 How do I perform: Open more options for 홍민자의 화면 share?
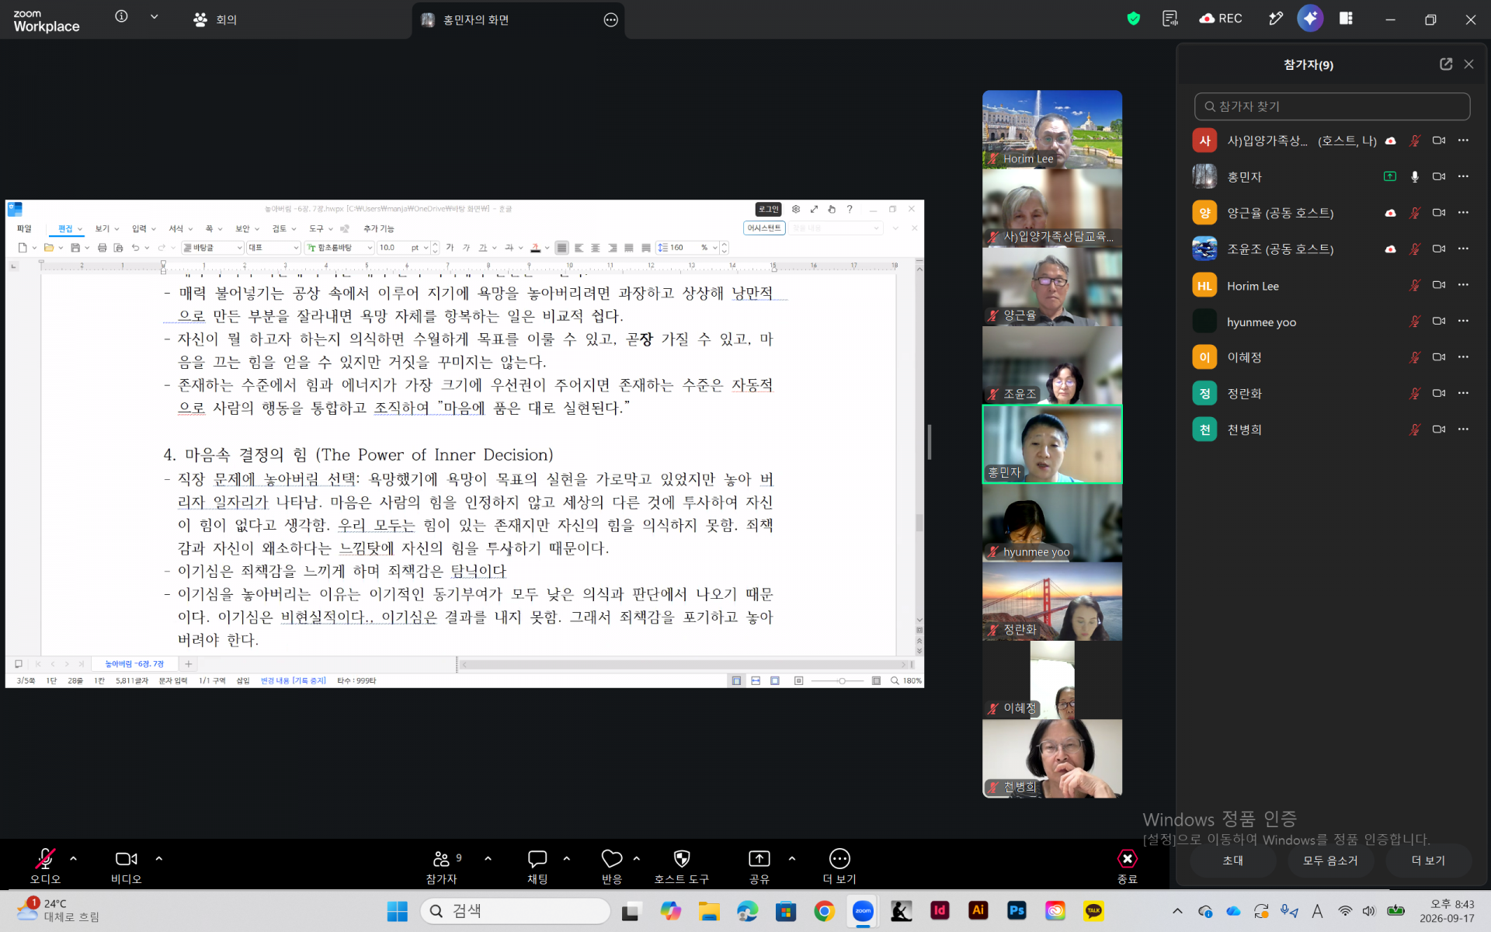[611, 20]
